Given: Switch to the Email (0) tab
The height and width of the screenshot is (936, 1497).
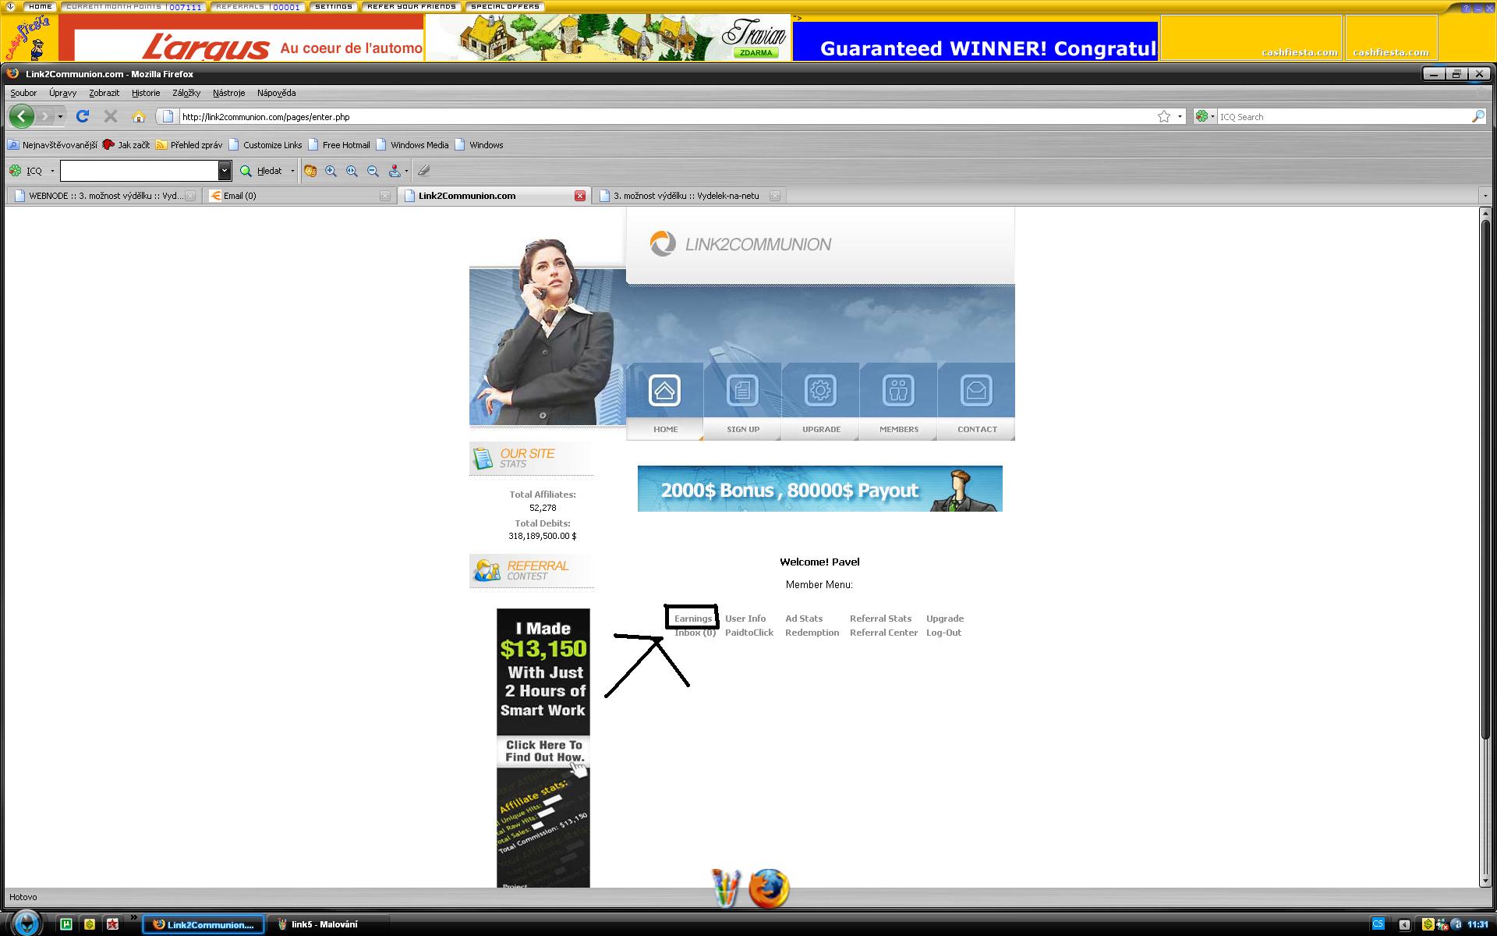Looking at the screenshot, I should pyautogui.click(x=239, y=196).
